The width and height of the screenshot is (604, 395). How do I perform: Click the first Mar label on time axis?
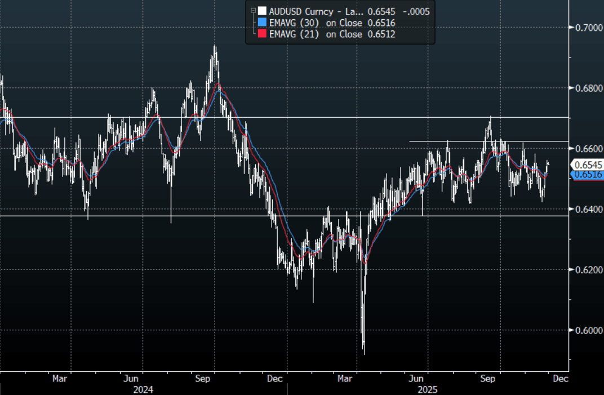[60, 379]
